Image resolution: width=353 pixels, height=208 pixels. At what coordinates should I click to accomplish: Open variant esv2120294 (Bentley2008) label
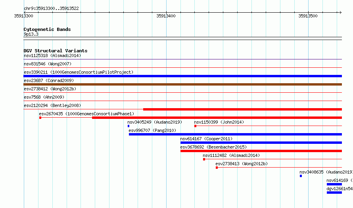pos(52,105)
